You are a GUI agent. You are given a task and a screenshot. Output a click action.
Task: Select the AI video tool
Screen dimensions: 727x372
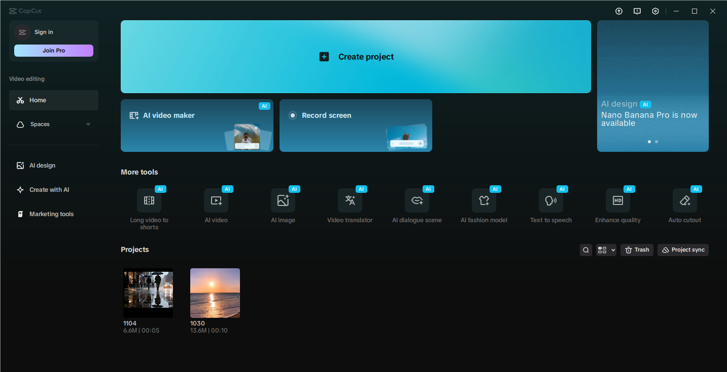216,203
